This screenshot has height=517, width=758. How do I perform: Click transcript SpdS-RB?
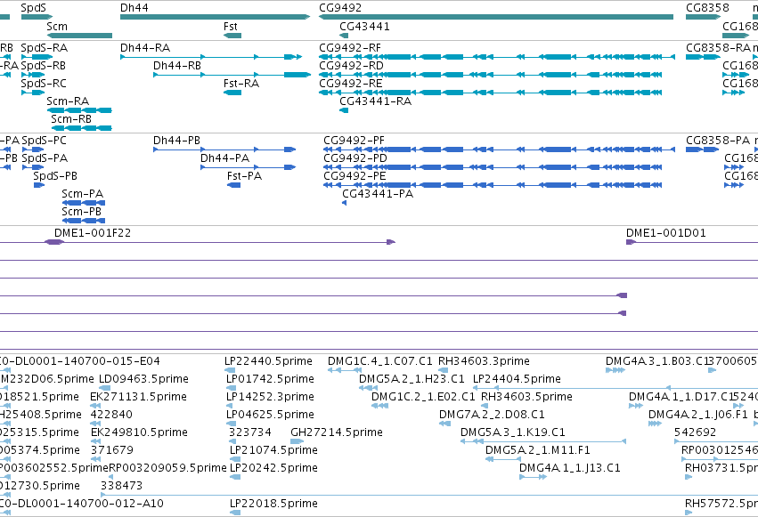(31, 75)
